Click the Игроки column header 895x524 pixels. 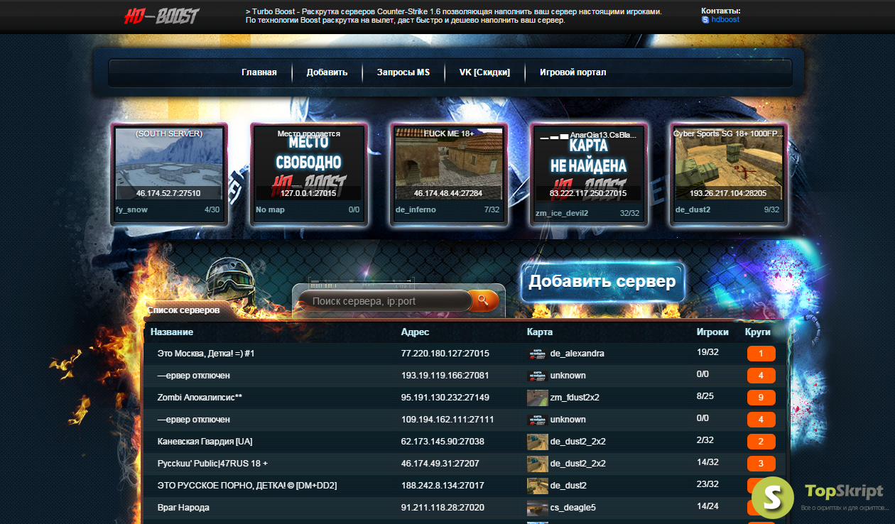click(712, 332)
